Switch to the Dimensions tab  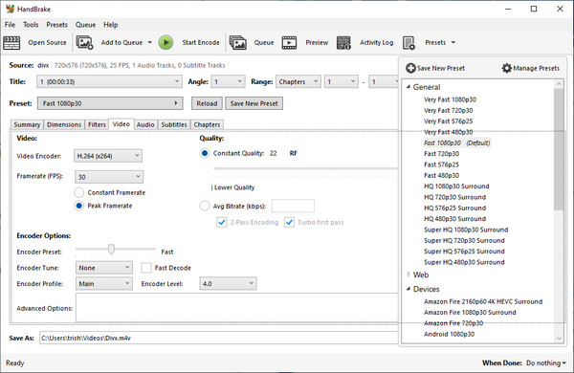click(64, 125)
